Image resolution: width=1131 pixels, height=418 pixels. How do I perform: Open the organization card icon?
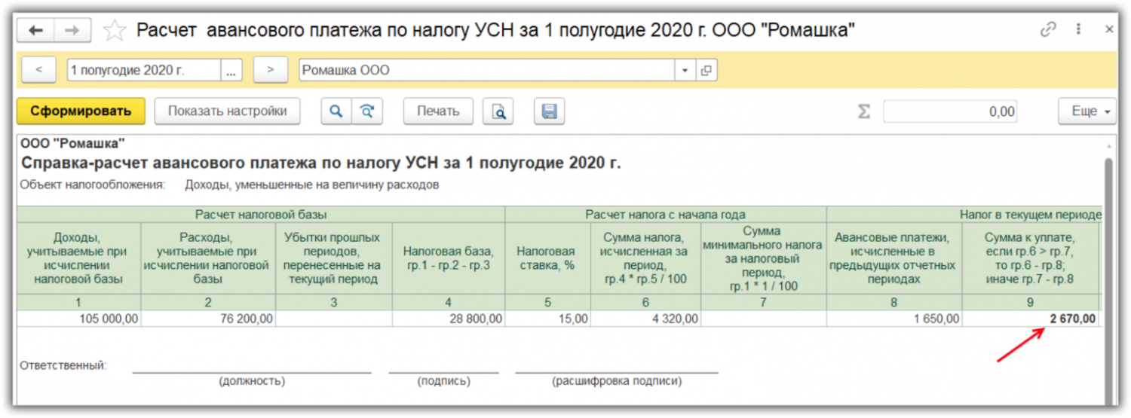(706, 70)
